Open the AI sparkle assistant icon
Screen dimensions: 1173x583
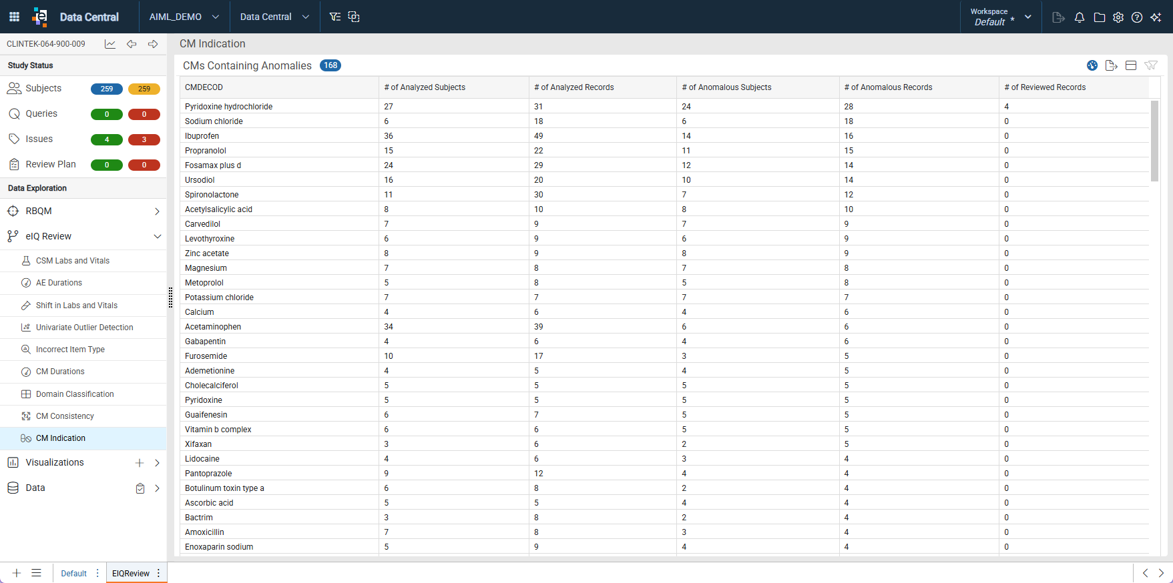pos(1156,17)
